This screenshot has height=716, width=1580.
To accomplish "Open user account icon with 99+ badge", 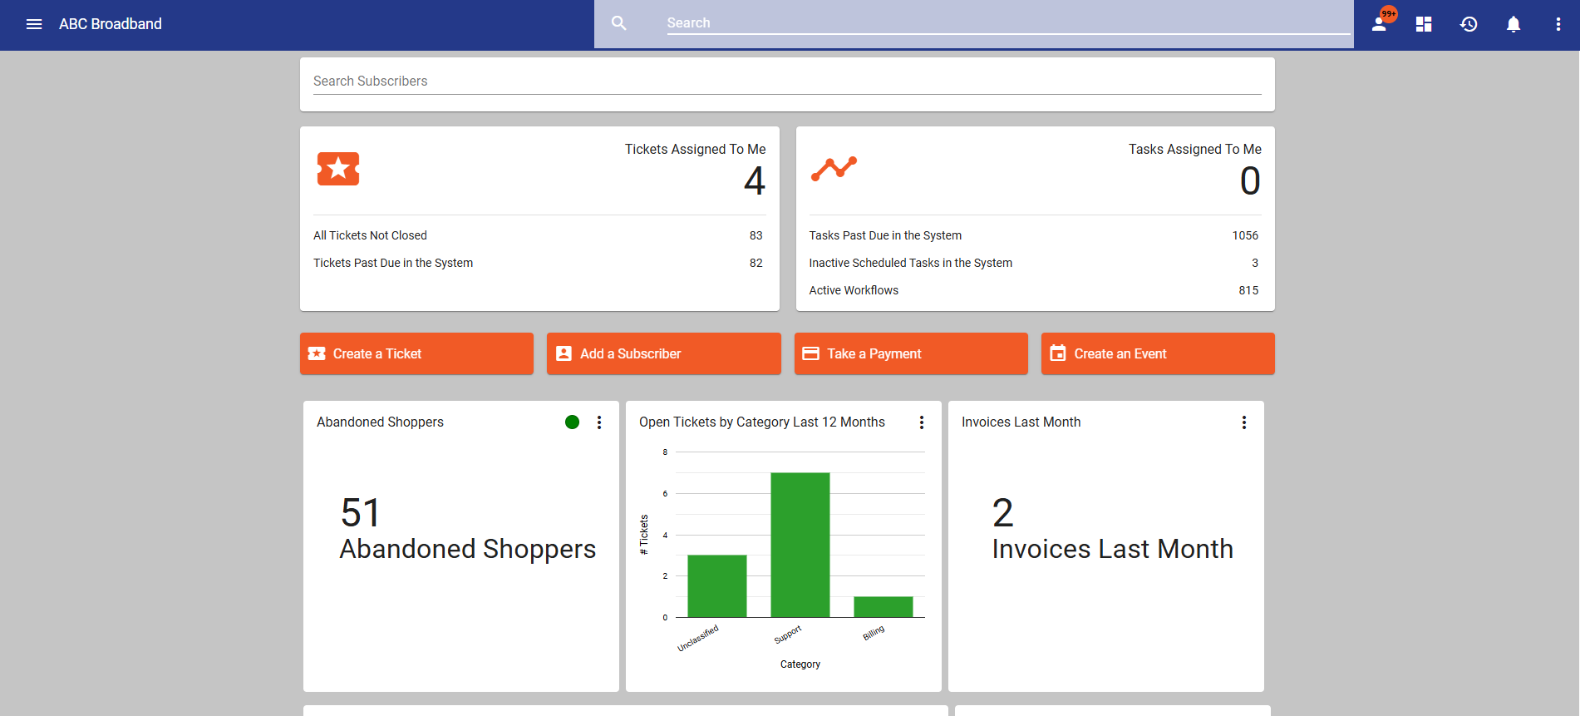I will coord(1381,22).
